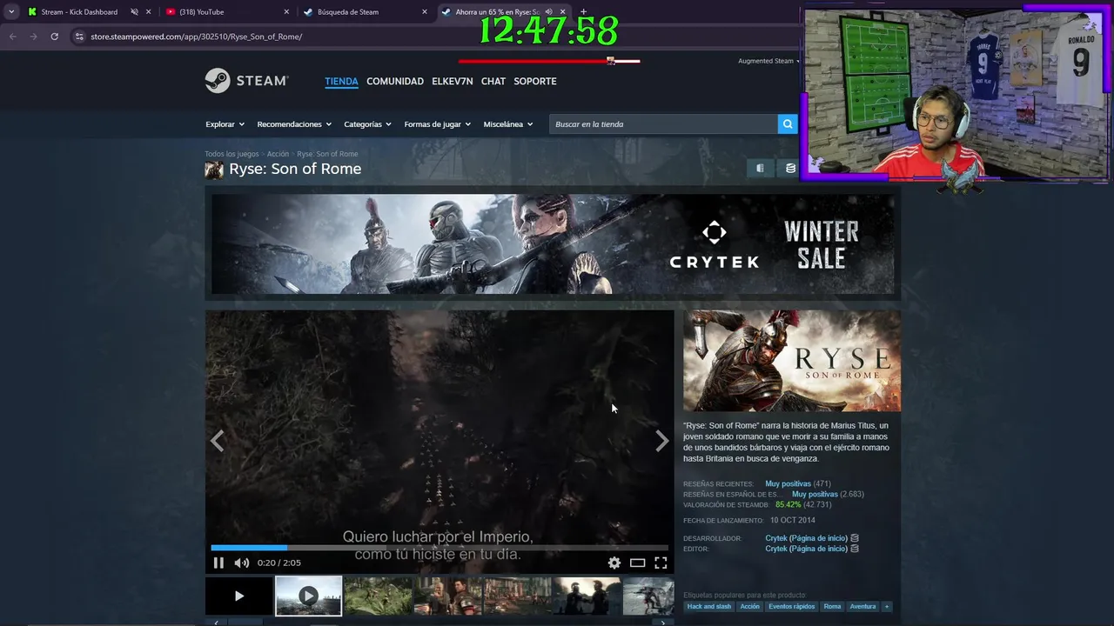This screenshot has width=1114, height=626.
Task: Expand Formas de jugar menu
Action: coord(437,124)
